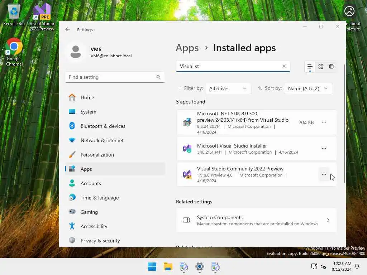Viewport: 367px width, 275px height.
Task: Go to Home in Settings sidebar
Action: pyautogui.click(x=115, y=97)
